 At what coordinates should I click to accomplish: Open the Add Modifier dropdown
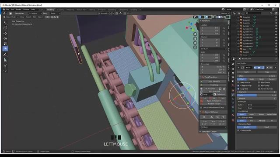pos(257,63)
